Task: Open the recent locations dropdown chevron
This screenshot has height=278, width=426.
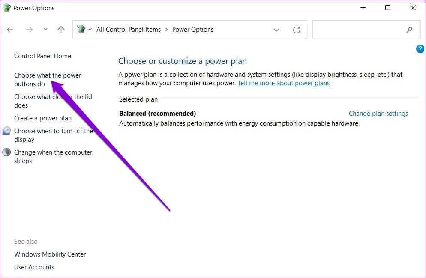Action: tap(45, 29)
